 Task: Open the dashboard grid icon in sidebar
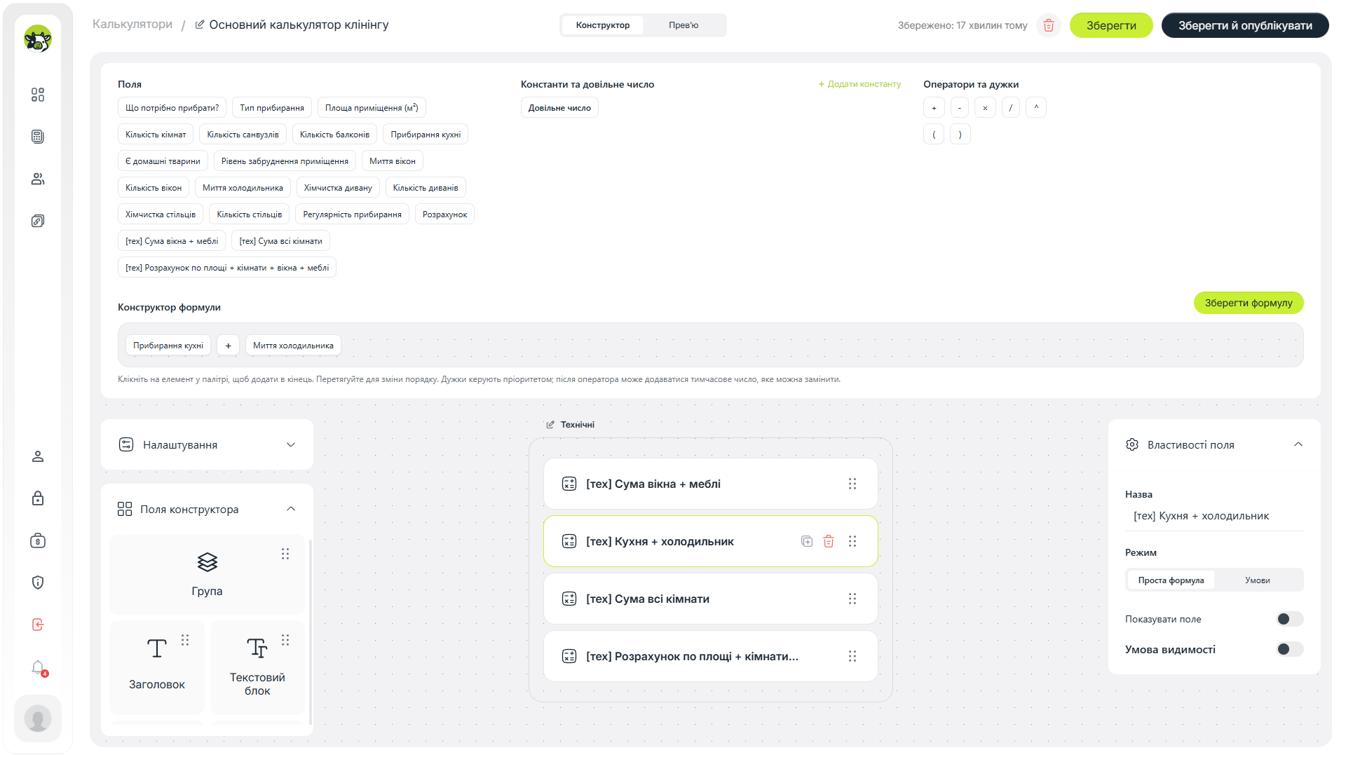(38, 95)
